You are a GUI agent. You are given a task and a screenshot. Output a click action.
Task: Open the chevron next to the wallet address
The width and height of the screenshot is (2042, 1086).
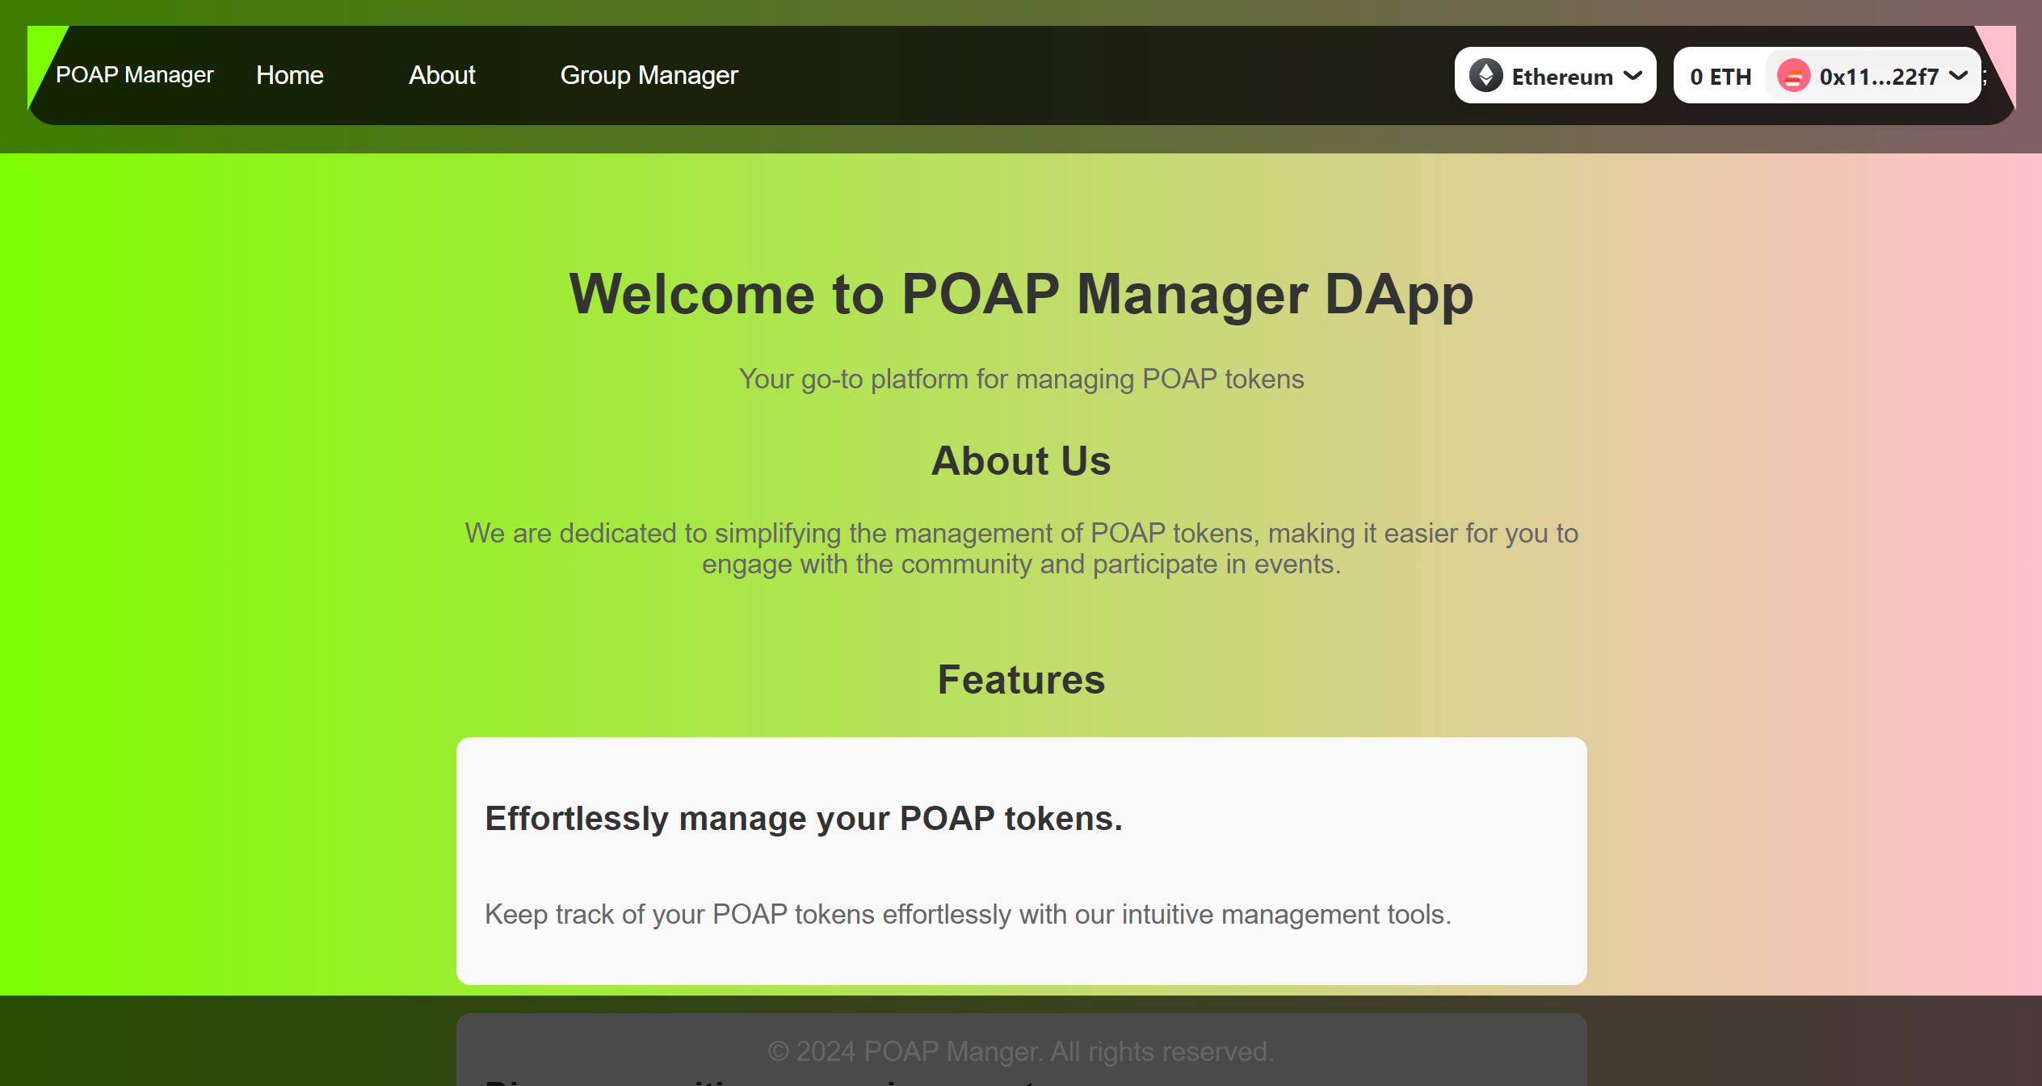coord(1958,76)
